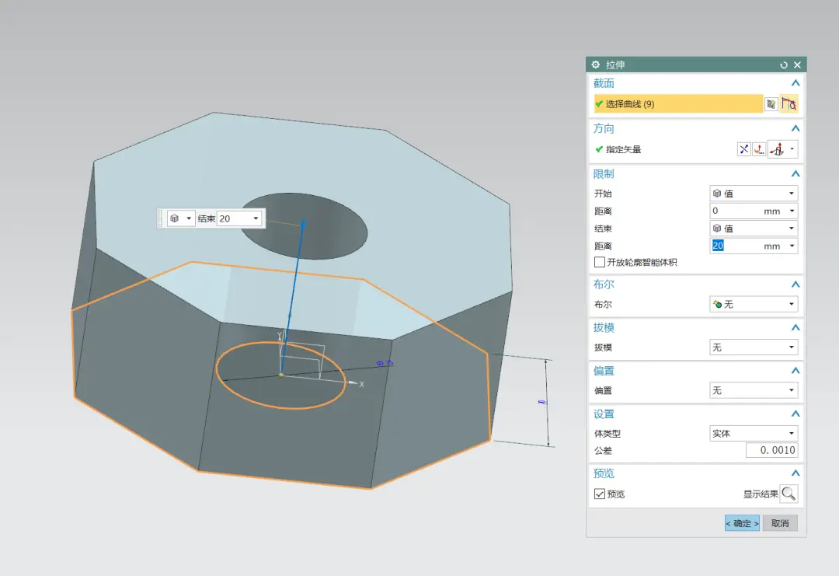This screenshot has height=576, width=839.
Task: Open the 拔模 dropdown showing 无
Action: 754,347
